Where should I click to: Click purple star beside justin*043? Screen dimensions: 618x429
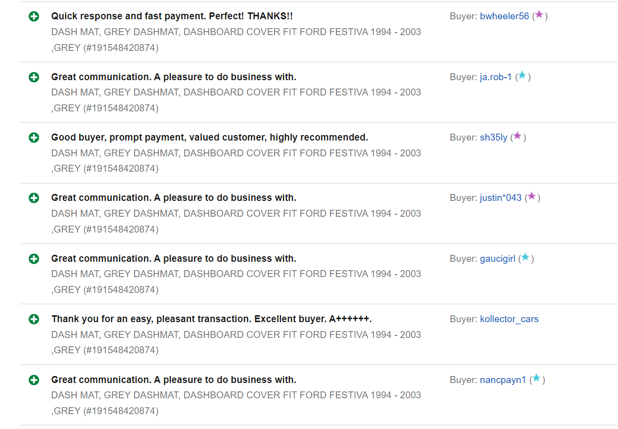[531, 196]
